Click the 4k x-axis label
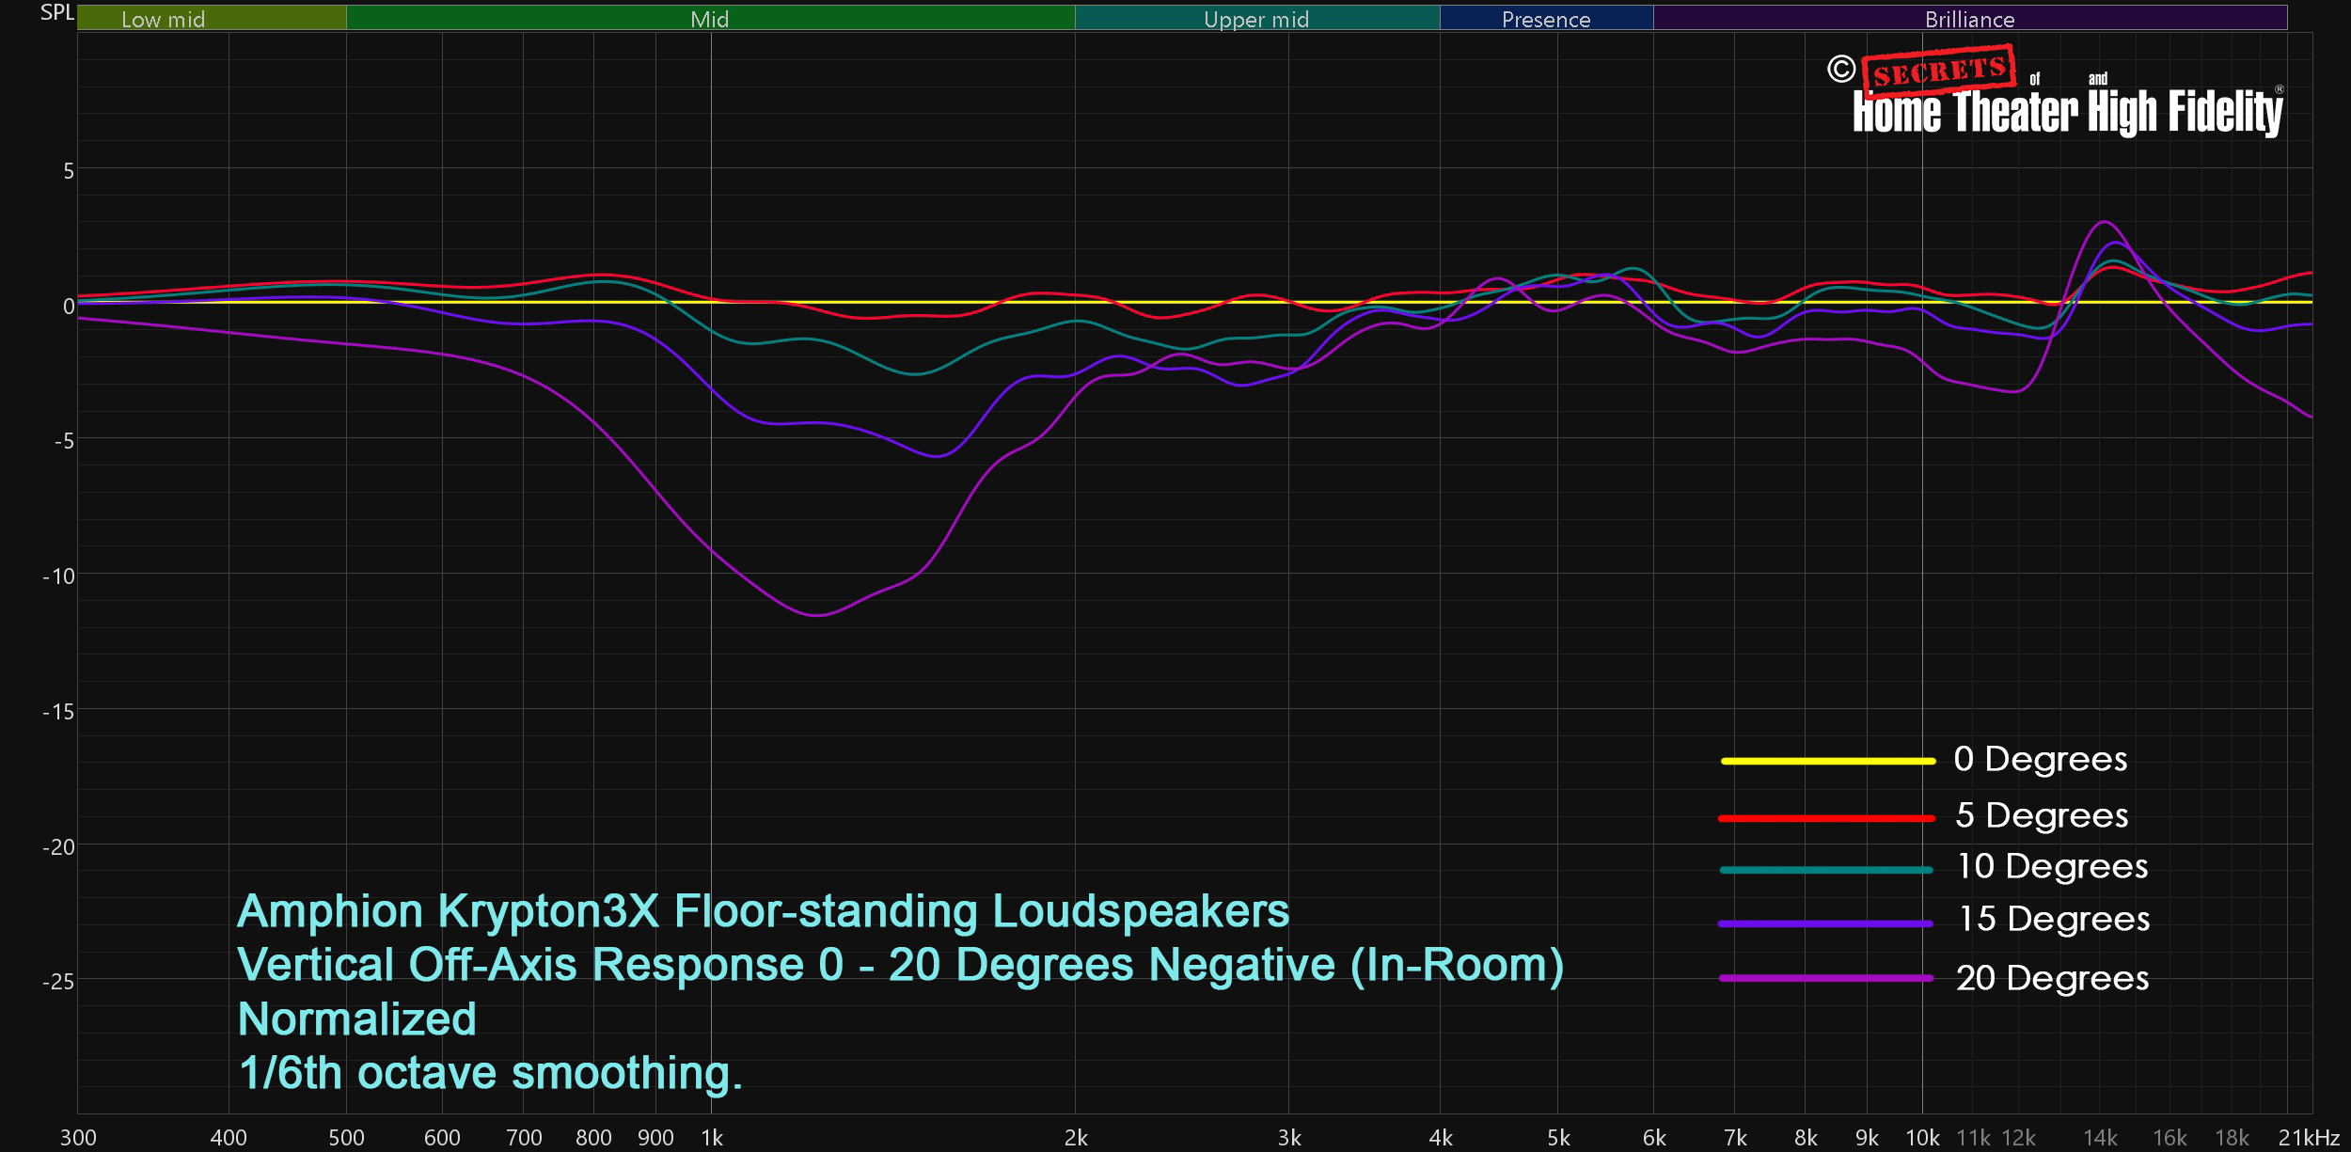 pos(1441,1138)
